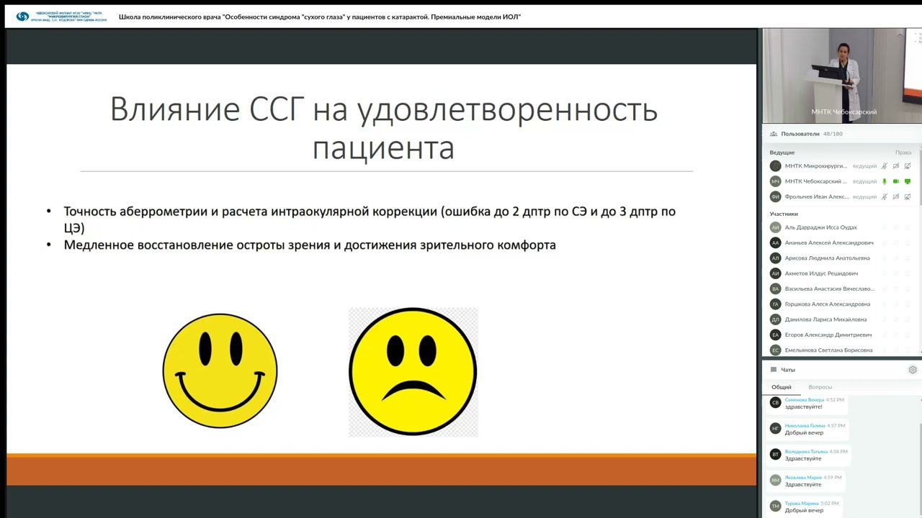Viewport: 922px width, 518px height.
Task: Click the MНТК logo at top left
Action: [62, 16]
